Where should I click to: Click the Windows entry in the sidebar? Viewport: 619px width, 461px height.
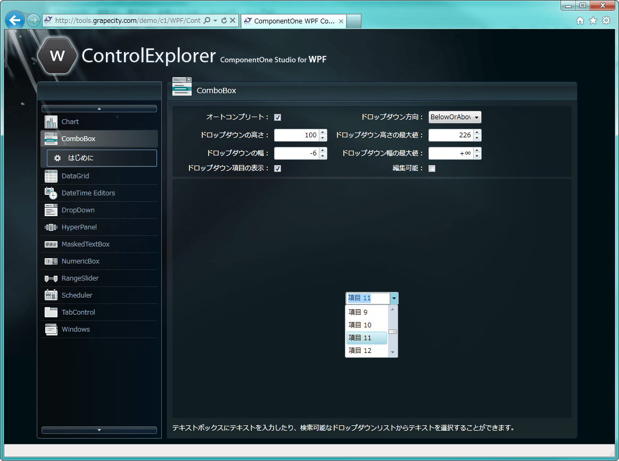tap(76, 329)
